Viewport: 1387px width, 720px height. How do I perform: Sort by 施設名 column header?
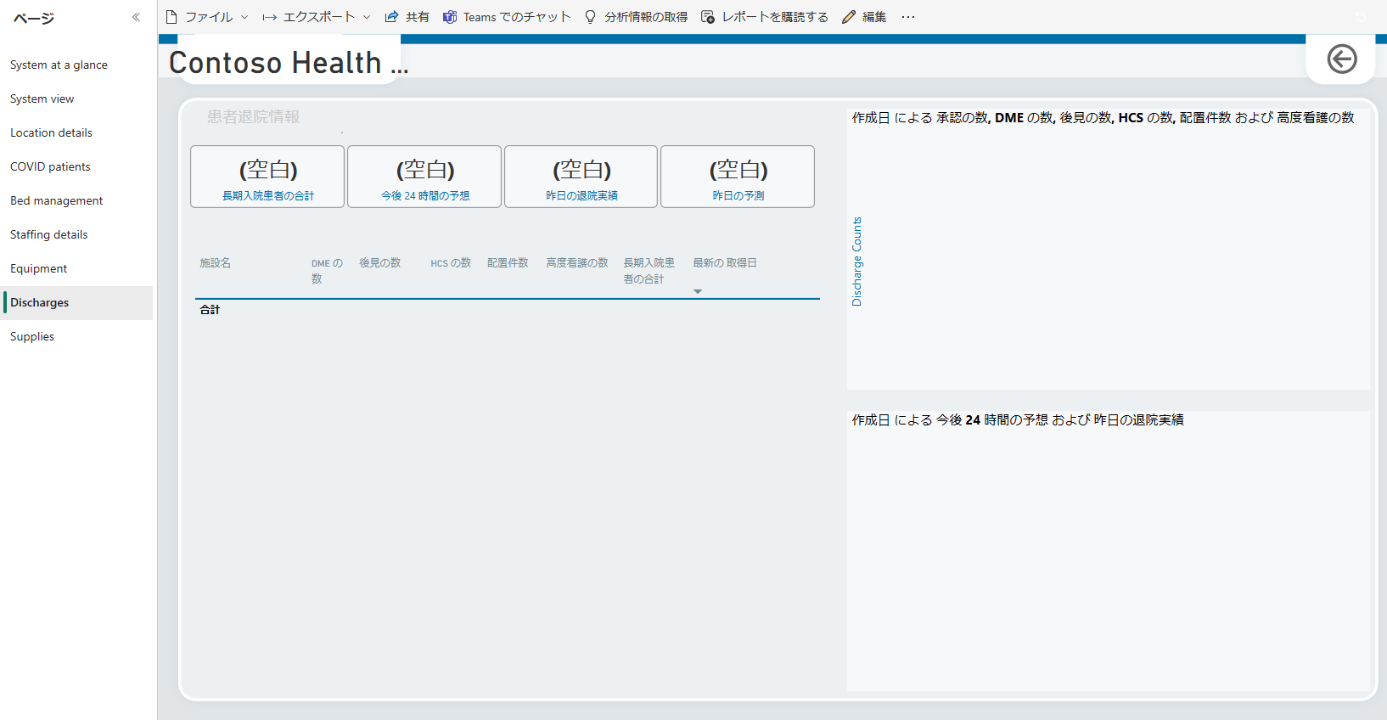click(215, 263)
